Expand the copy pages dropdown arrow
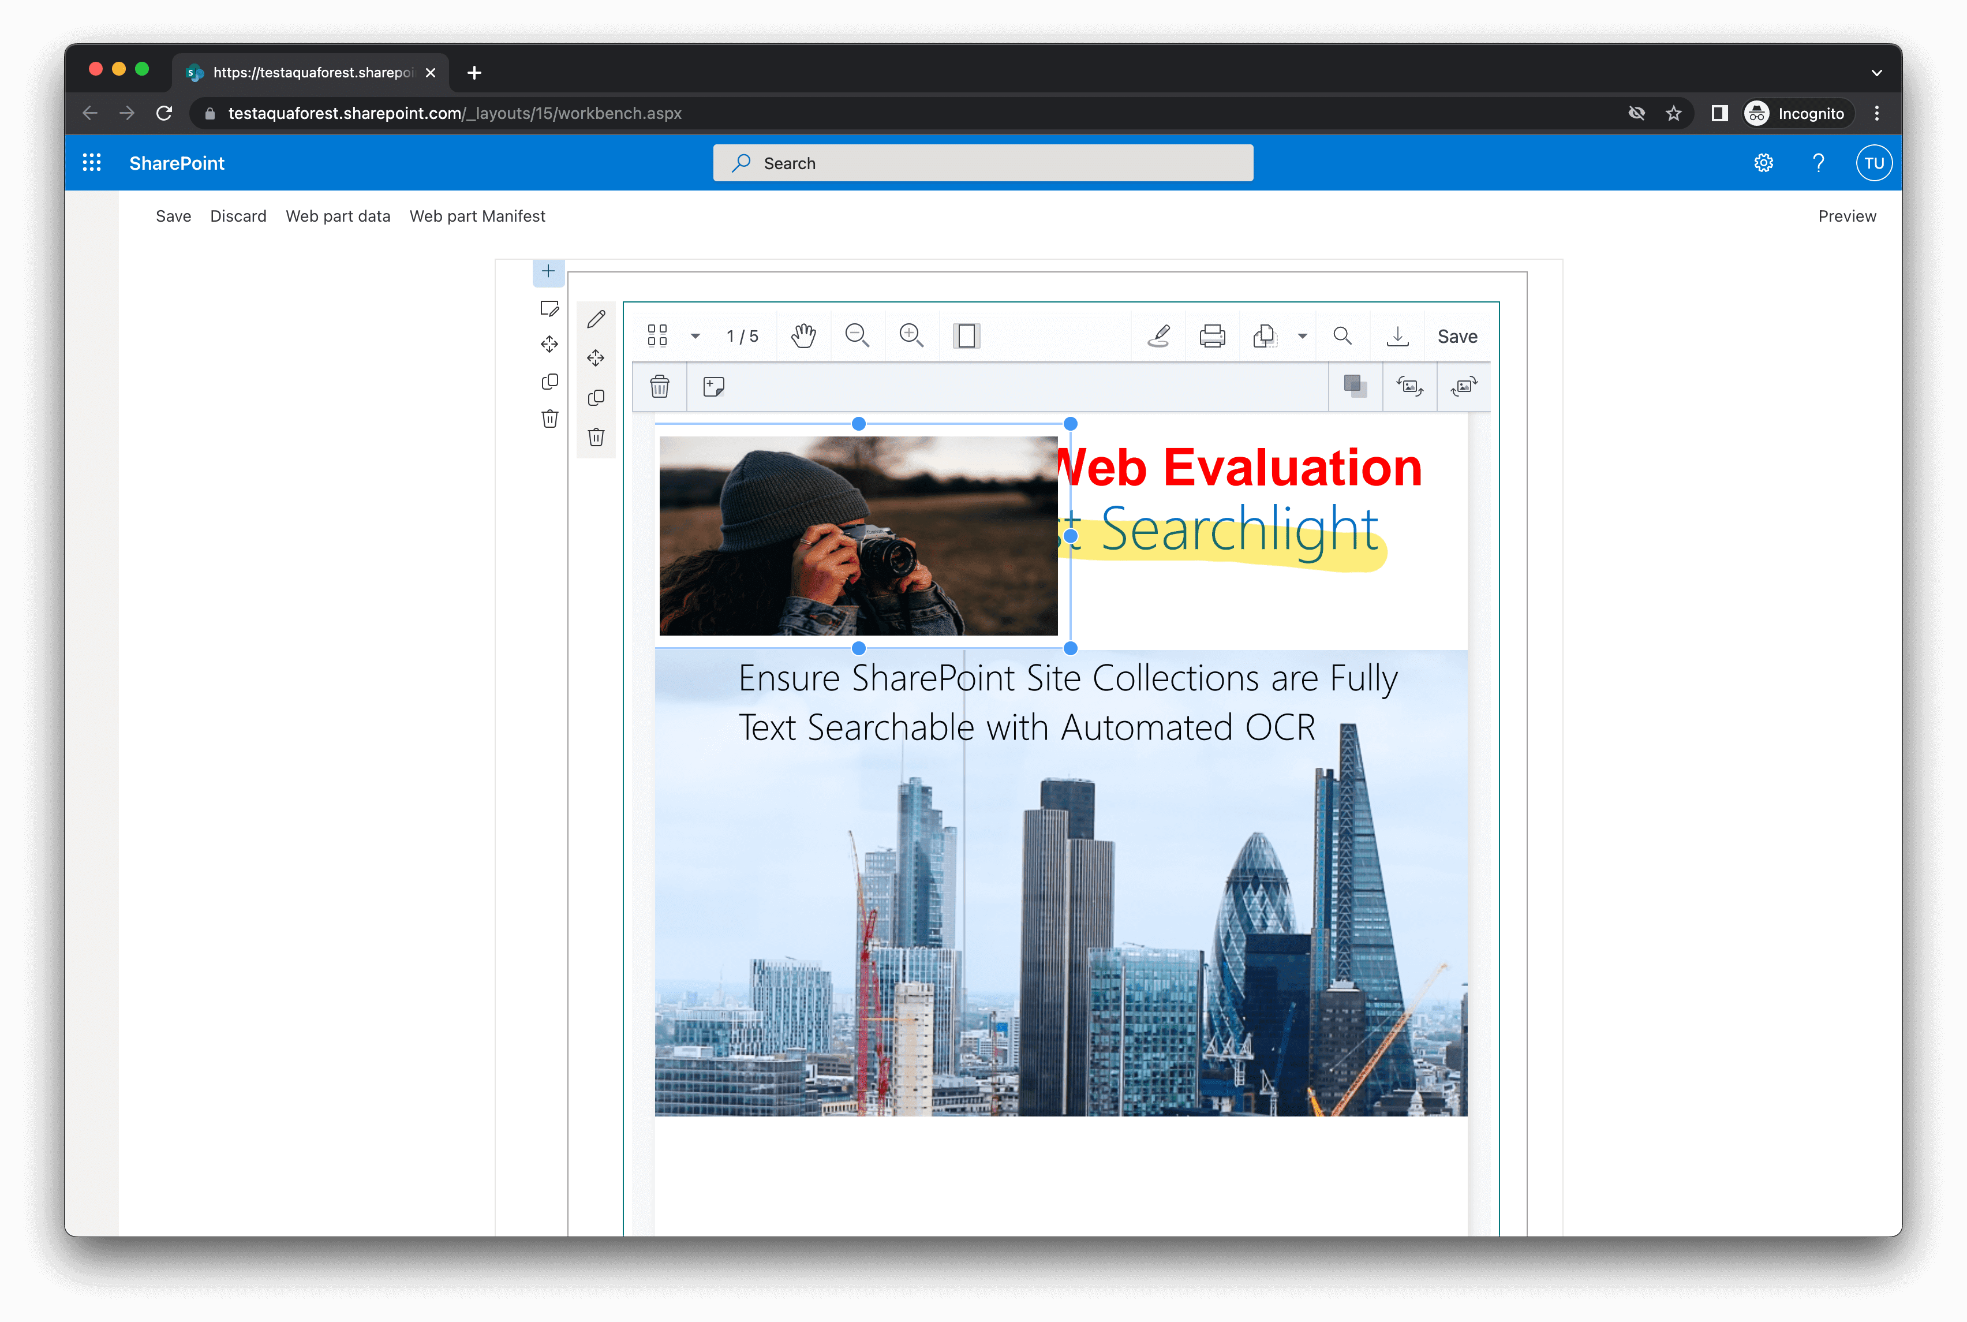Viewport: 1967px width, 1322px height. (x=1302, y=335)
